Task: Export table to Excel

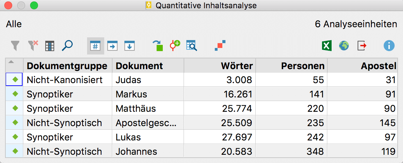Action: pos(326,46)
